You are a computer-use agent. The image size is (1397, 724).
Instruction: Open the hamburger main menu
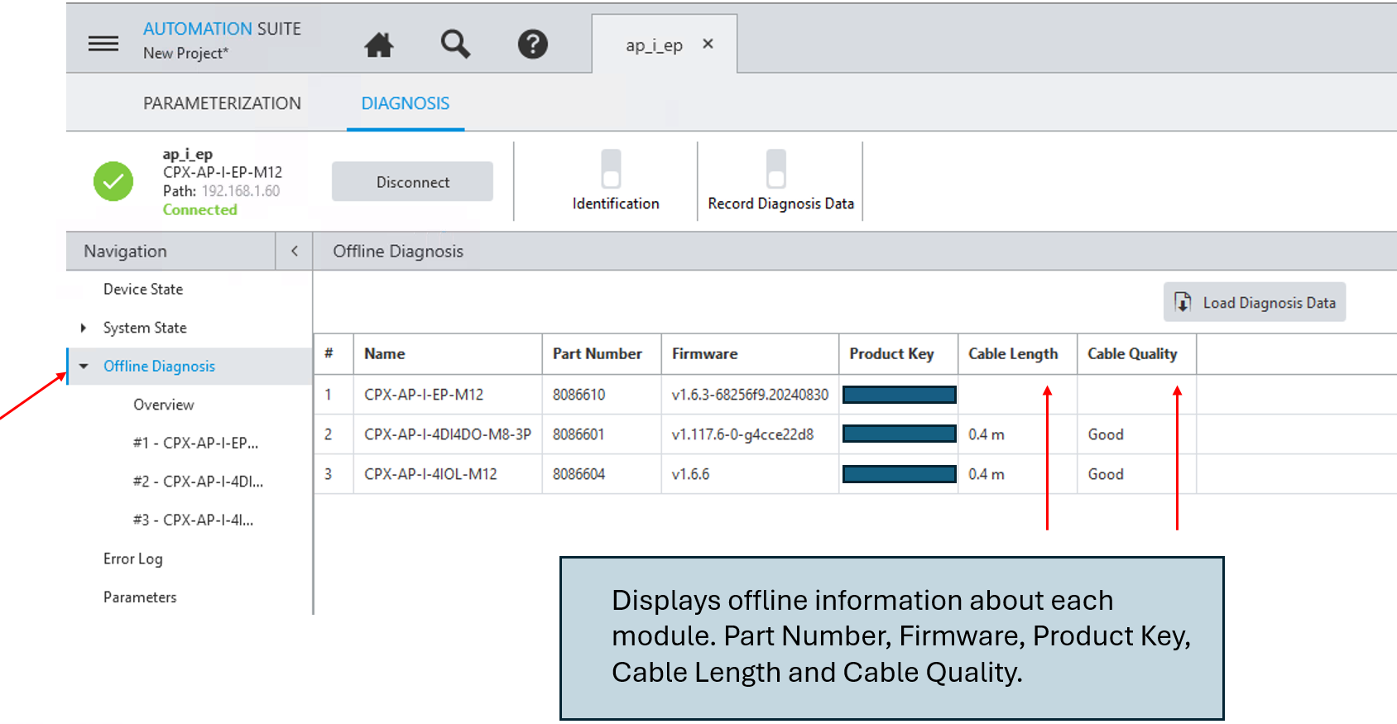tap(103, 43)
